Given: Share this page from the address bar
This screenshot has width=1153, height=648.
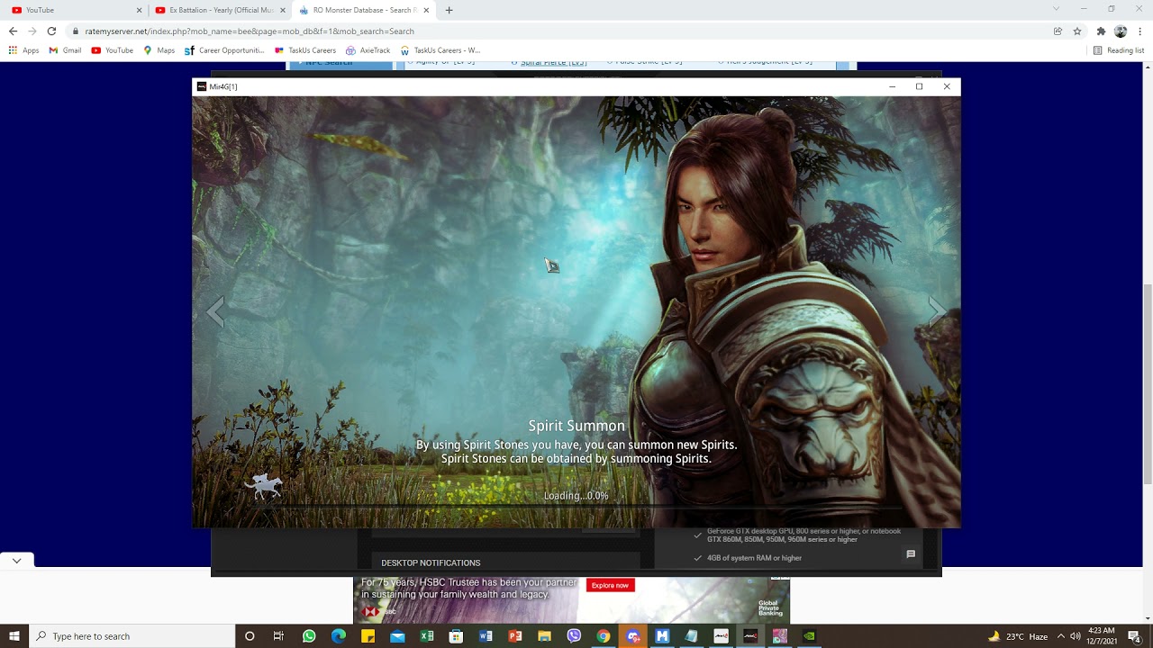Looking at the screenshot, I should (1058, 31).
